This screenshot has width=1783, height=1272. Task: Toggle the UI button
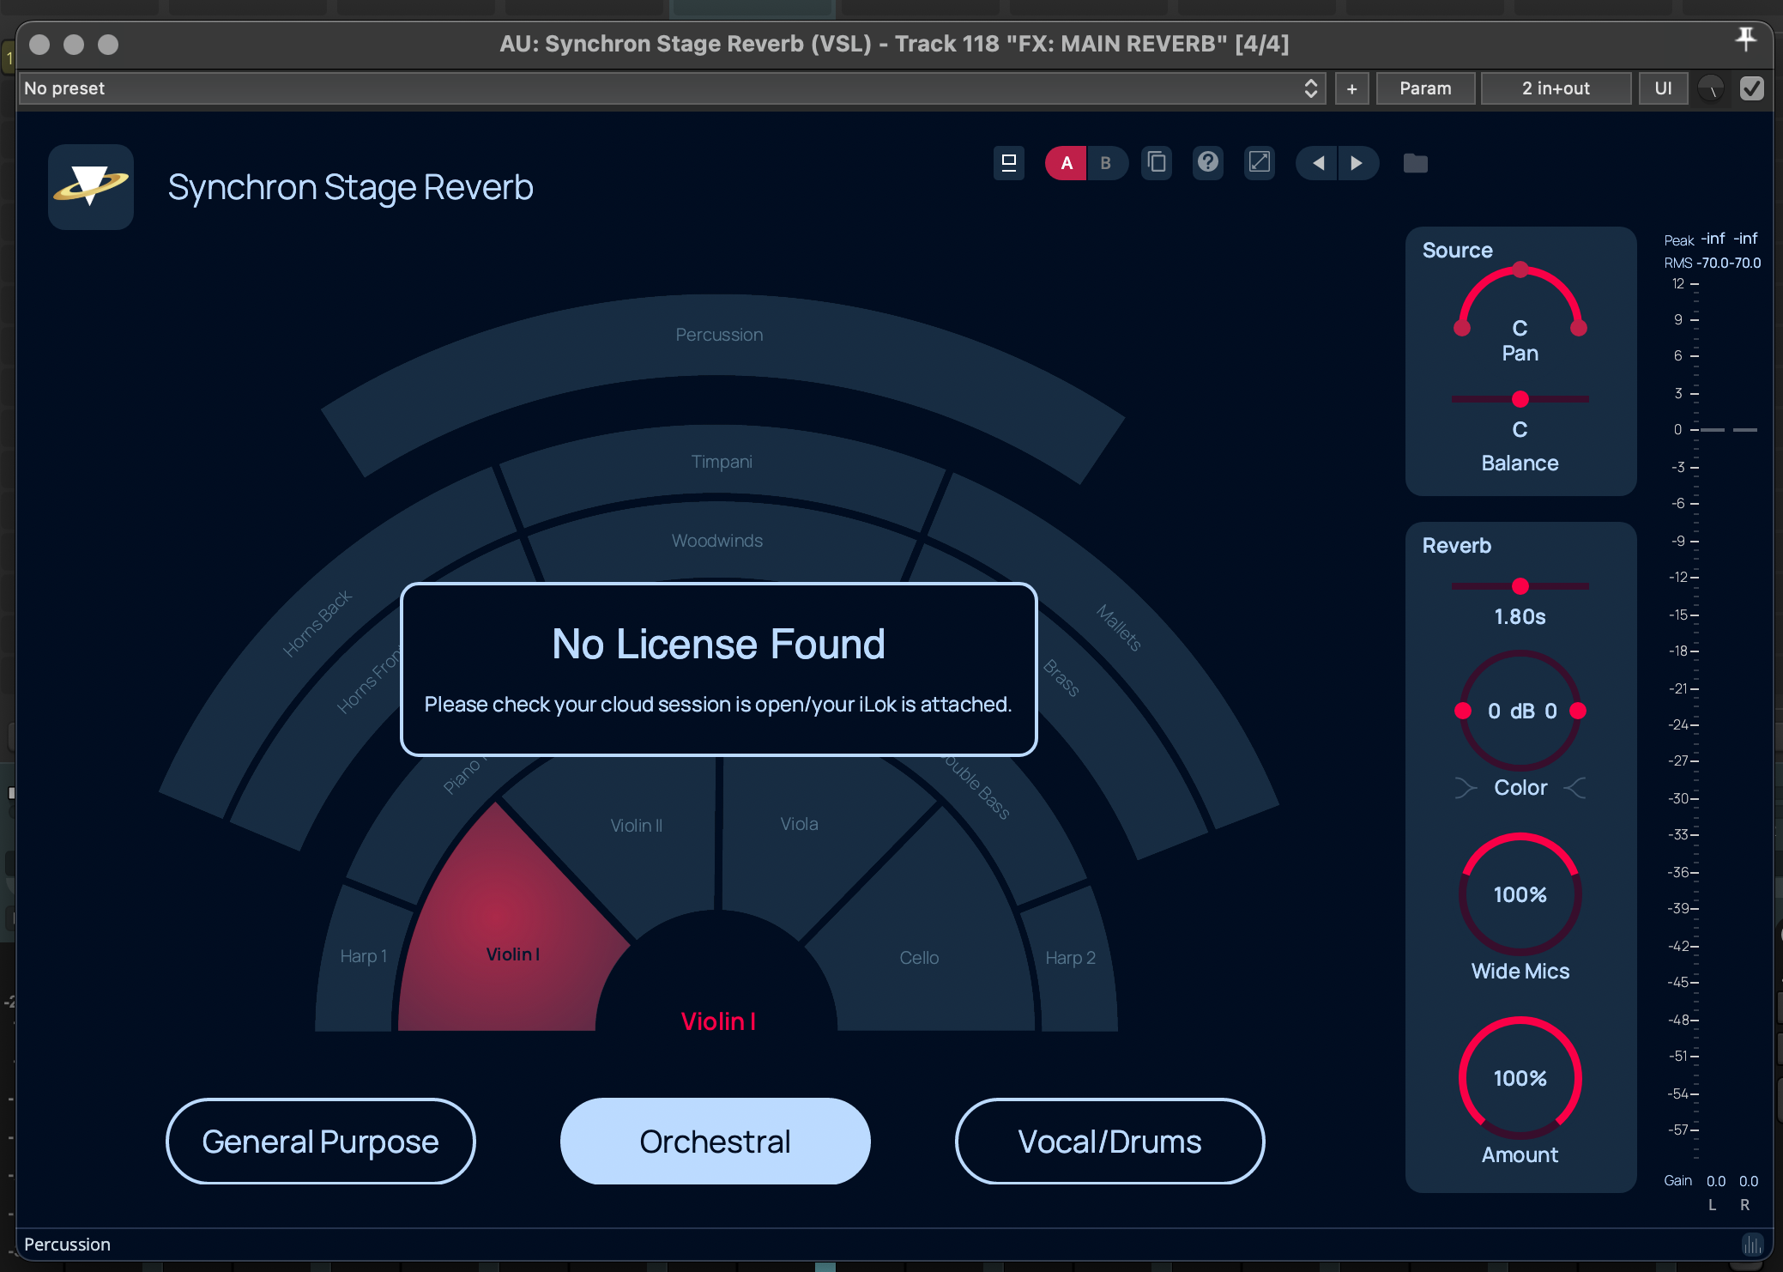click(1663, 88)
